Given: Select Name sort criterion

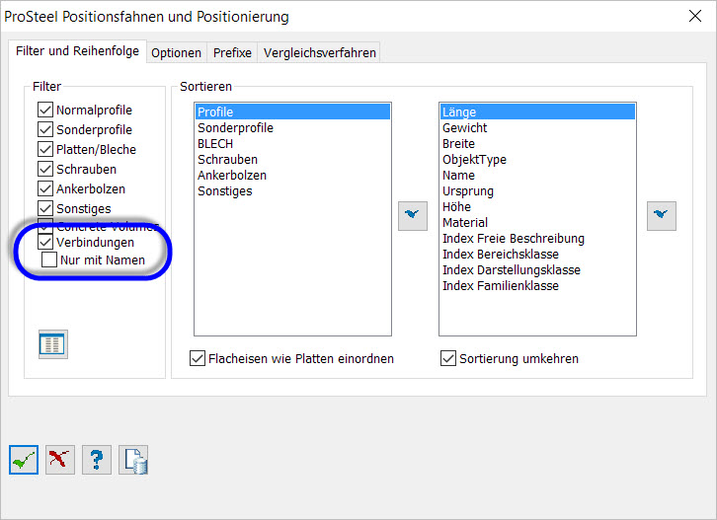Looking at the screenshot, I should tap(537, 175).
